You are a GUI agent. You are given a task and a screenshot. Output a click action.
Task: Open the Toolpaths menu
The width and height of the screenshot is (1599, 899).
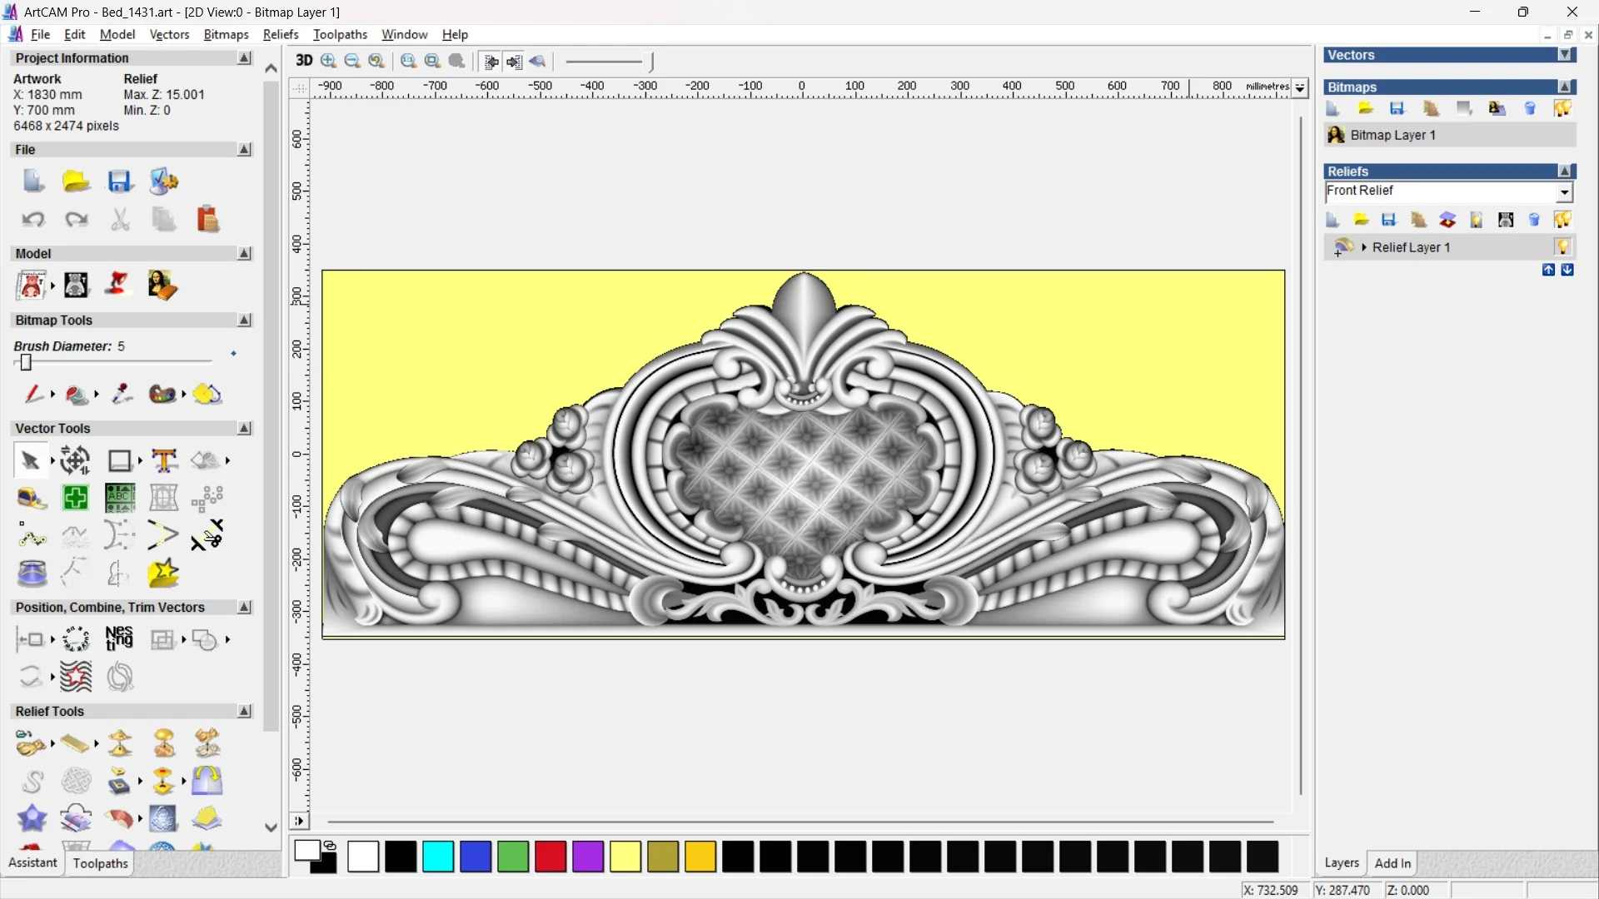(x=340, y=34)
